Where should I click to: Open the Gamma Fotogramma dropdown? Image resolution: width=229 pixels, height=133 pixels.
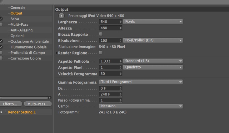pyautogui.click(x=141, y=82)
